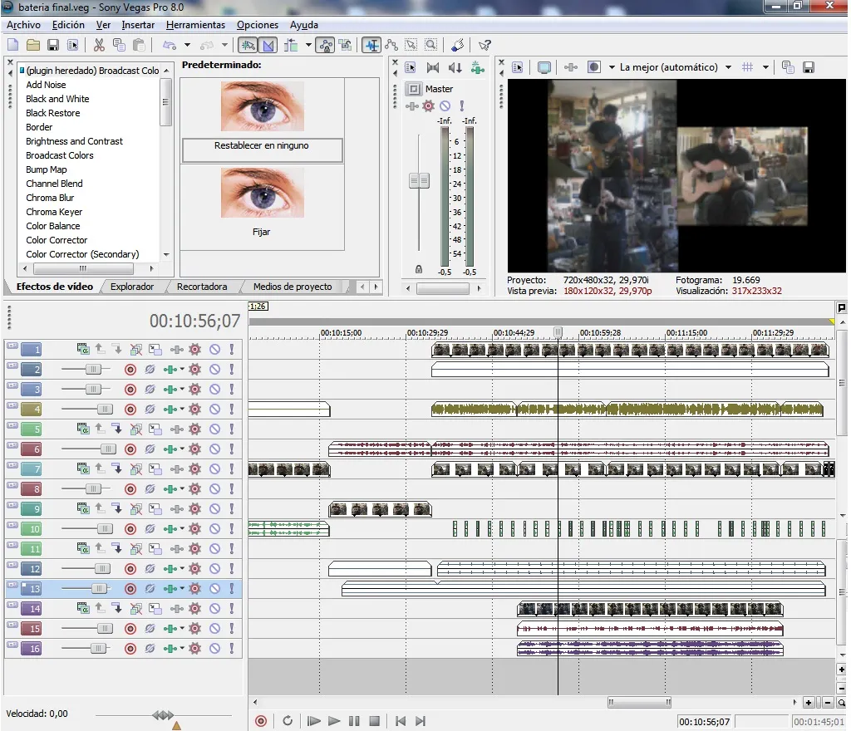The image size is (851, 731).
Task: Select the Zoom Edit tool magnifier
Action: (x=431, y=45)
